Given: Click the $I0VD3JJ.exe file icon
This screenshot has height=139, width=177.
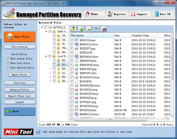Looking at the screenshot, I should tap(76, 40).
